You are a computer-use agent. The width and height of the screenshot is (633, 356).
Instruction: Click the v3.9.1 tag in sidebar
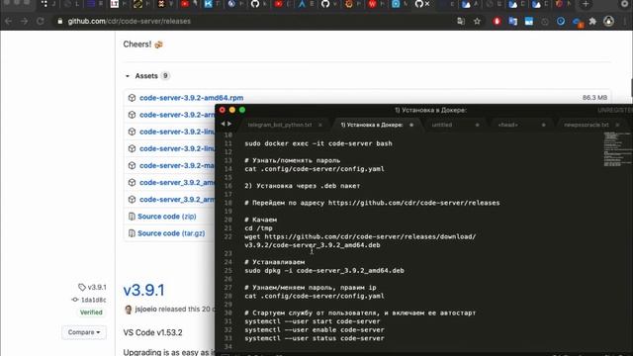[x=97, y=287]
